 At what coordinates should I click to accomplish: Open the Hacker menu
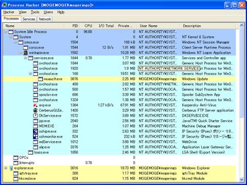click(9, 12)
